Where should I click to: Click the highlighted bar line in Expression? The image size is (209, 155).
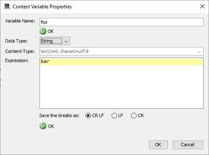click(x=122, y=62)
